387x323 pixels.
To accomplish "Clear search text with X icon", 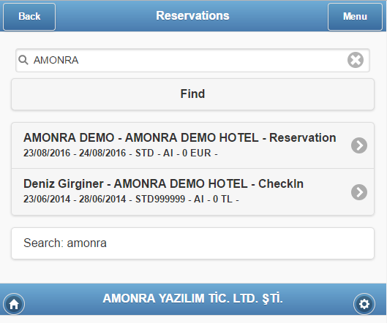I will click(356, 60).
